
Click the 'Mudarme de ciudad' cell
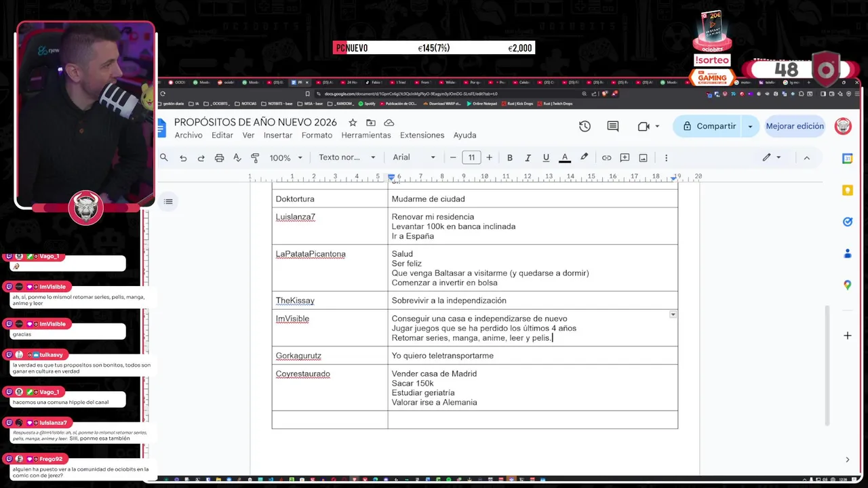coord(533,199)
